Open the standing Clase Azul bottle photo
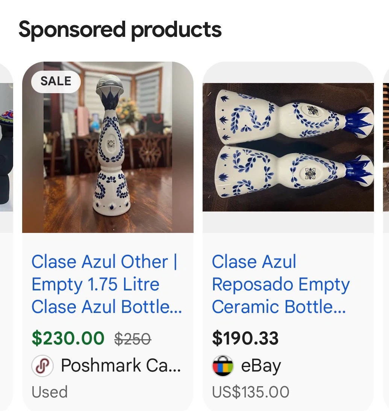 pos(108,147)
